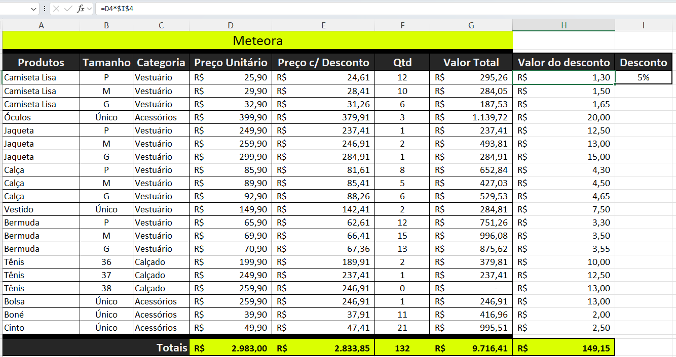This screenshot has width=676, height=357.
Task: Click the 7,50 discount value cell
Action: [x=564, y=209]
